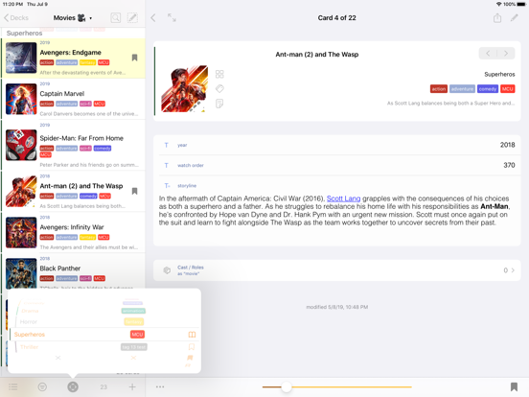Open Spider-Man poster thumbnail

coord(21,145)
